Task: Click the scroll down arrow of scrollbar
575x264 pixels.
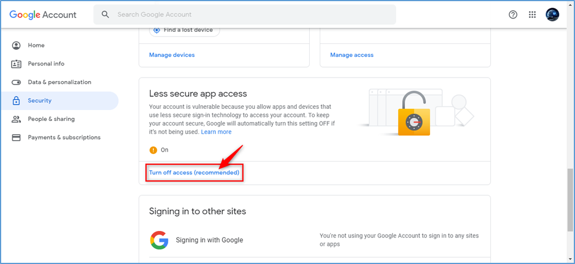Action: coord(570,259)
